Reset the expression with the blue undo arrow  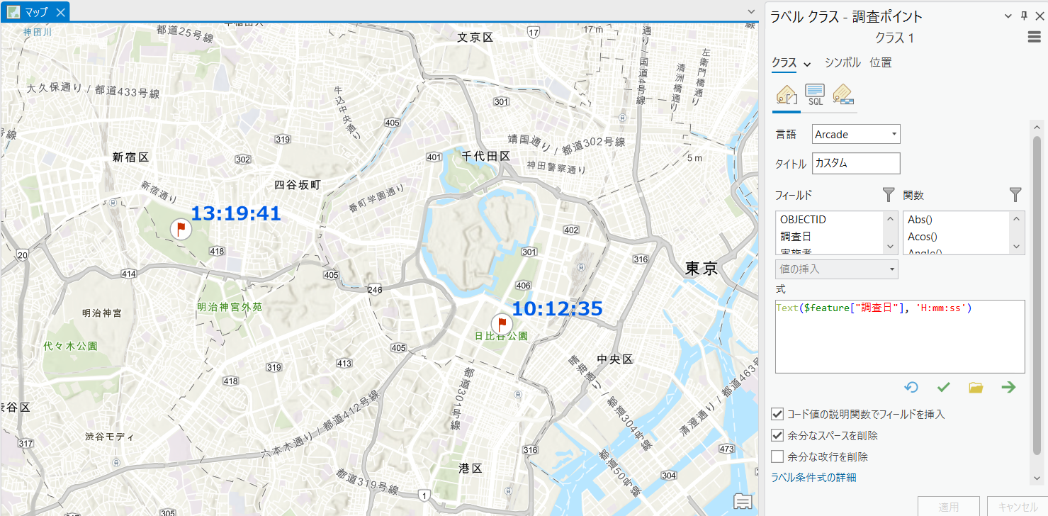click(911, 387)
